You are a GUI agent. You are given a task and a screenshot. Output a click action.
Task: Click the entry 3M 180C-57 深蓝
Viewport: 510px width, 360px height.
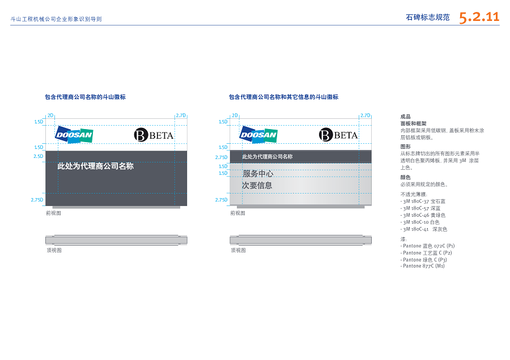click(420, 208)
